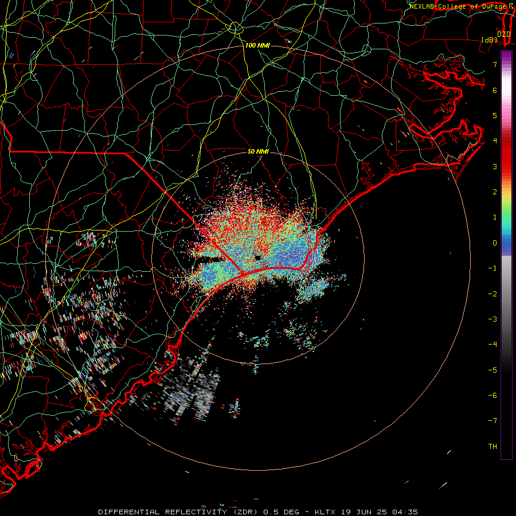Click the 100 NMI range ring label
Viewport: 516px width, 516px height.
(257, 45)
